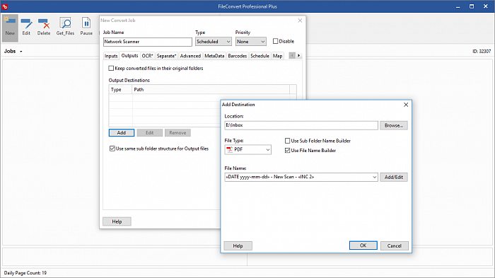The height and width of the screenshot is (278, 495).
Task: Cancel the Add Destination dialog
Action: (x=395, y=245)
